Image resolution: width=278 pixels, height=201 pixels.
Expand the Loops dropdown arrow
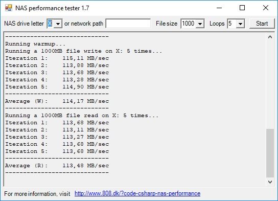coord(240,24)
